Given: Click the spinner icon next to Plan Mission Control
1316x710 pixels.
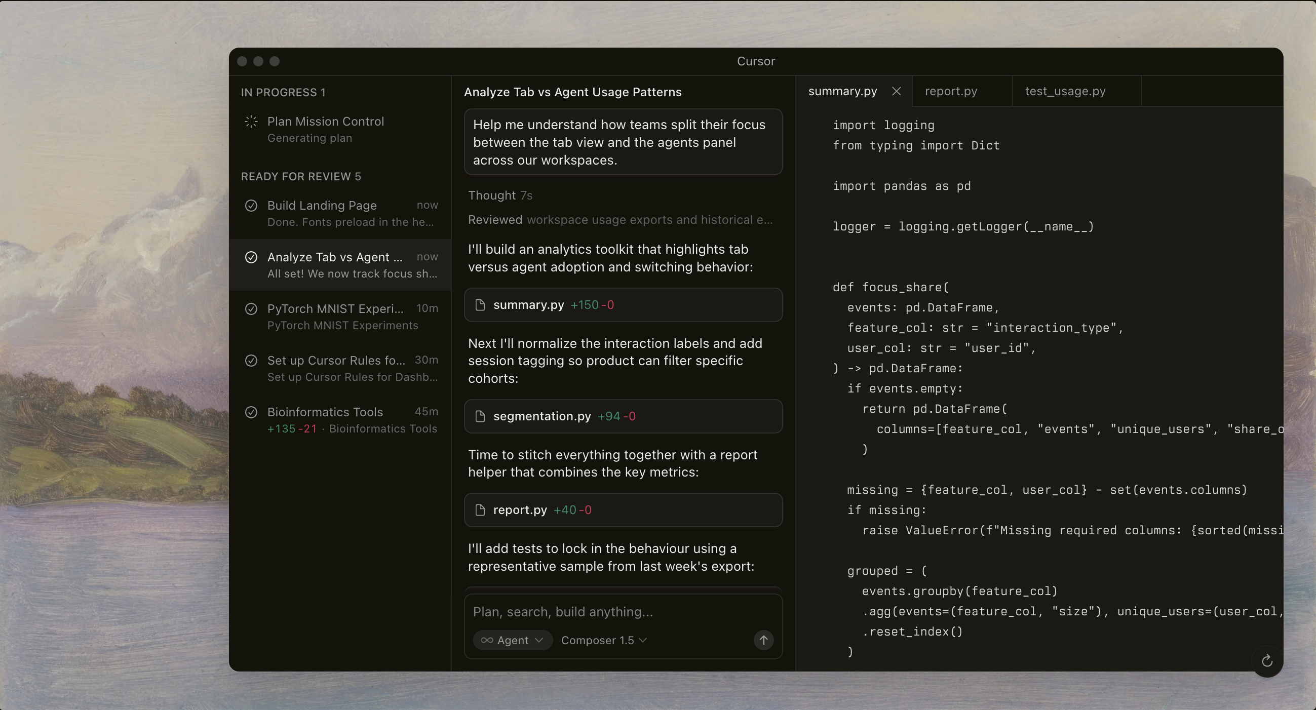Looking at the screenshot, I should click(251, 122).
